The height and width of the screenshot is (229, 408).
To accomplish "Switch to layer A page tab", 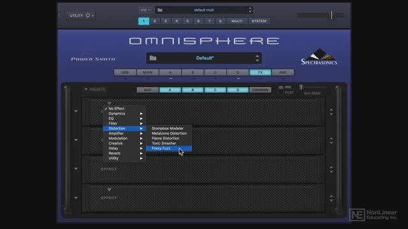I will coord(170,73).
